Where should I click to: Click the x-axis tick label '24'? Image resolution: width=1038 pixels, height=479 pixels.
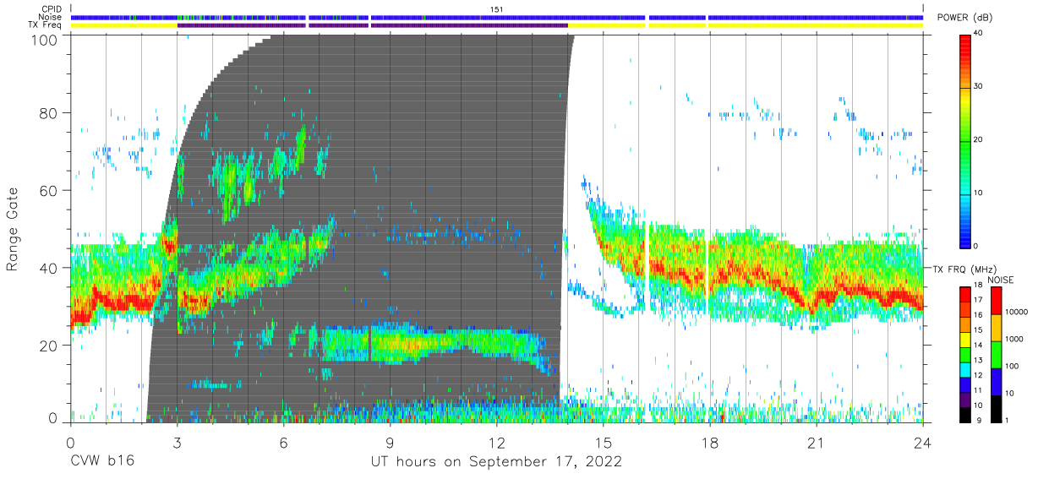(x=923, y=443)
